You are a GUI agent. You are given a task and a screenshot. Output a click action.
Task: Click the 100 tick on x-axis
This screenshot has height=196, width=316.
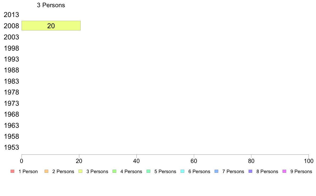tap(309, 161)
